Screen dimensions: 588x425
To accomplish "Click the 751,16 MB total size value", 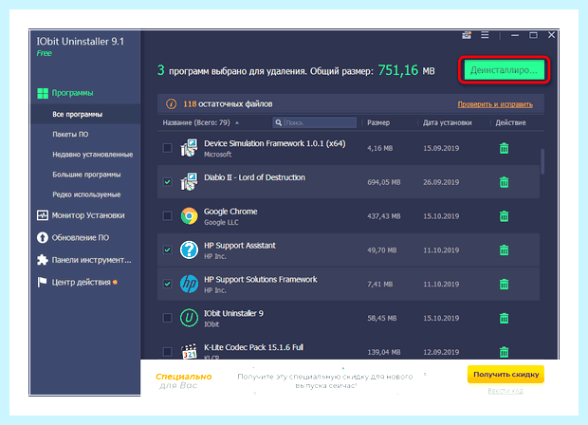I will click(x=406, y=70).
